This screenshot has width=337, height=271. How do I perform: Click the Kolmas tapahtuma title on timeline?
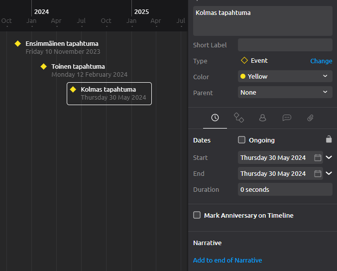pyautogui.click(x=109, y=90)
